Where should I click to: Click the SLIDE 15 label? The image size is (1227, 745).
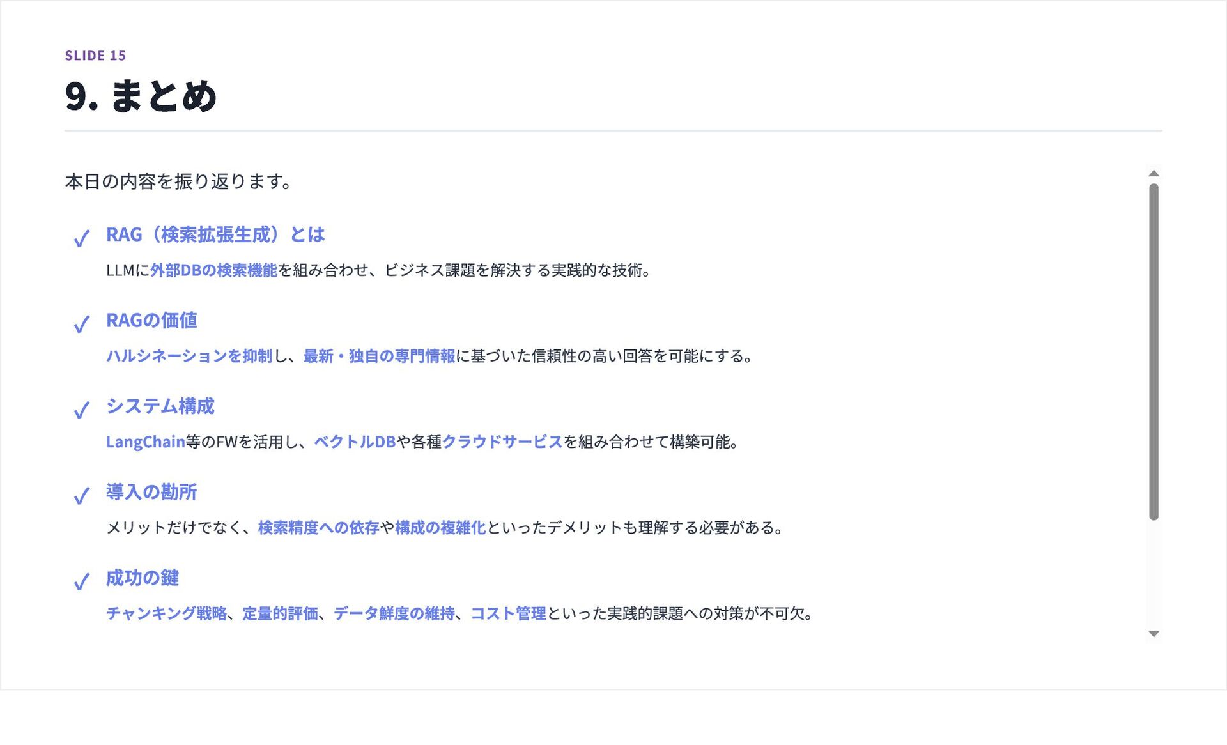(x=95, y=56)
